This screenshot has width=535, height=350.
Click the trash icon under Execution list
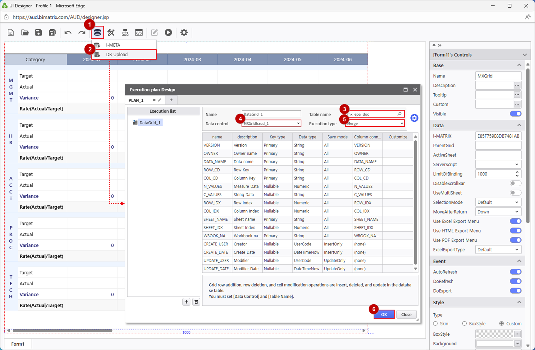pos(196,302)
